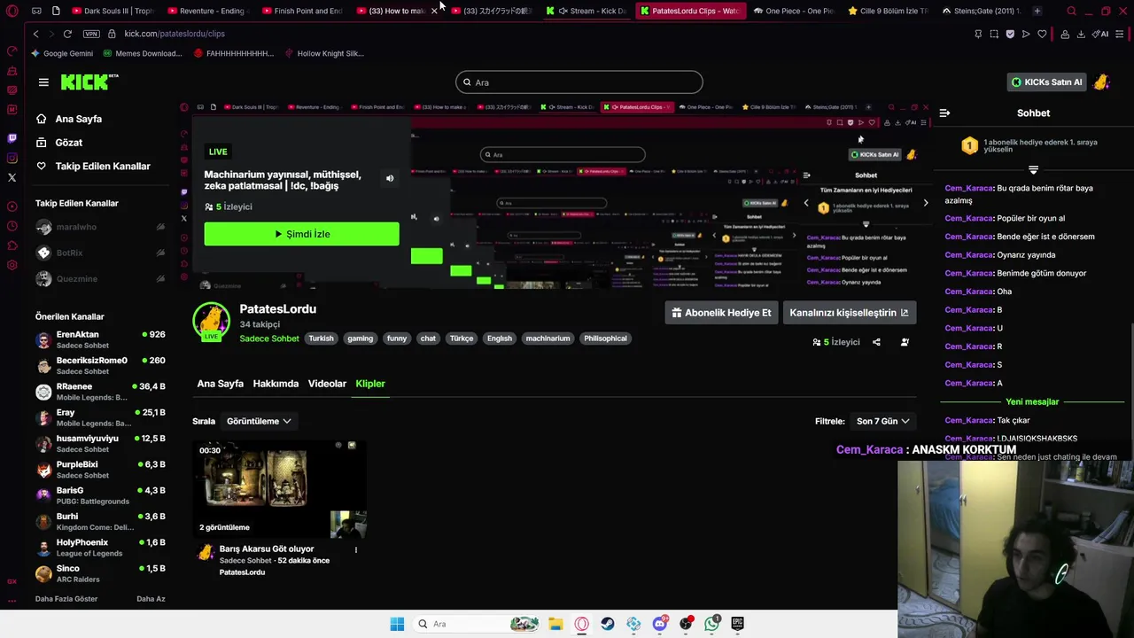The height and width of the screenshot is (638, 1134).
Task: Click KICKs Satın Al button
Action: (x=1047, y=82)
